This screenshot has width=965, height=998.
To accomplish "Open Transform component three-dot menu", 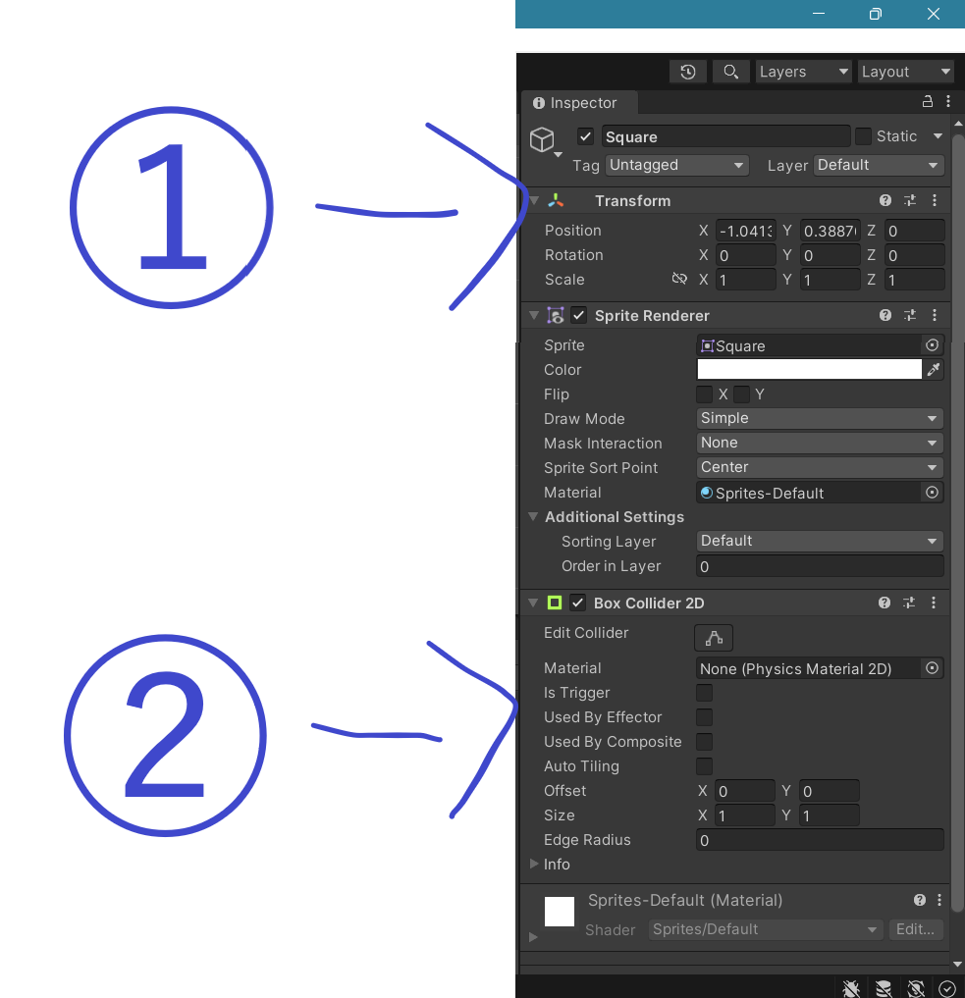I will click(935, 200).
